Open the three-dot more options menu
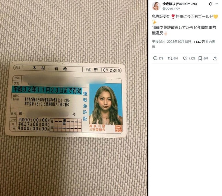This screenshot has width=222, height=196. pyautogui.click(x=216, y=4)
